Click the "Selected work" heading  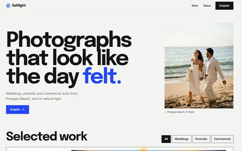[47, 136]
